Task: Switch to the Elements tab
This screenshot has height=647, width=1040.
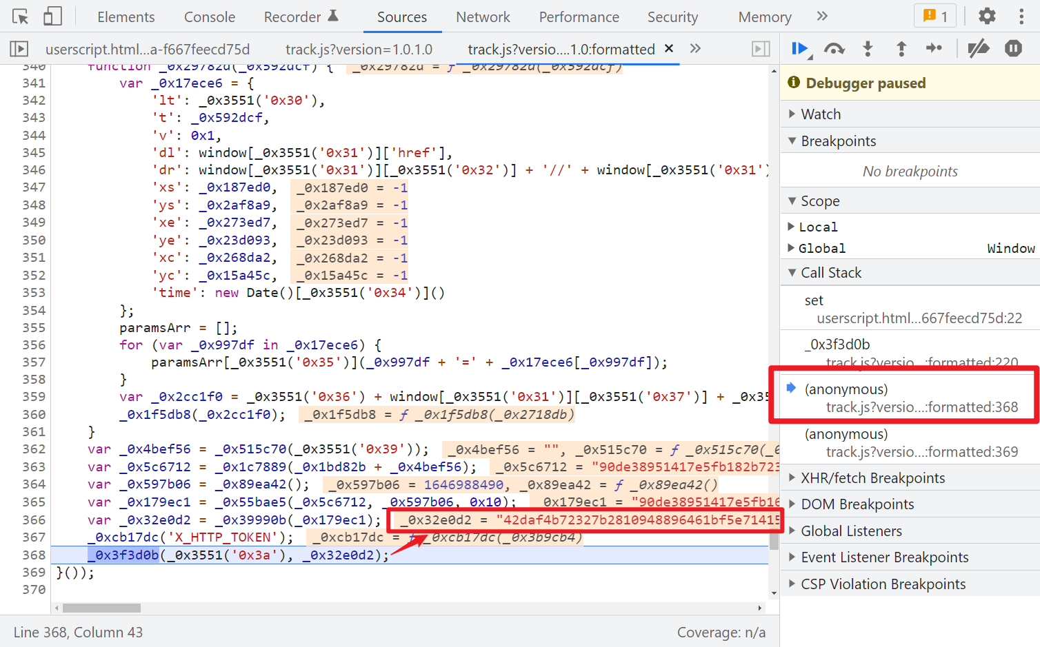Action: pyautogui.click(x=126, y=17)
